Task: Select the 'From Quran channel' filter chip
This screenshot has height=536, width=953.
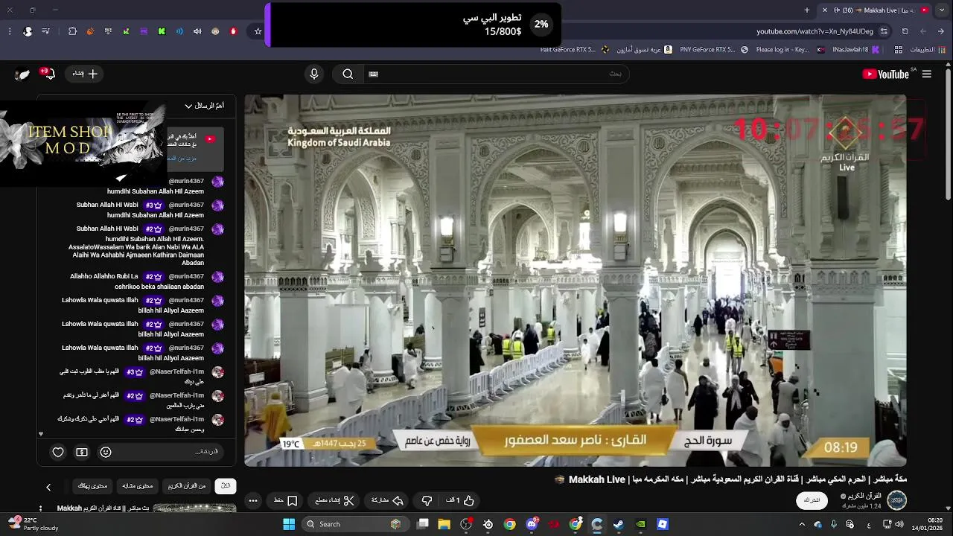Action: [187, 486]
